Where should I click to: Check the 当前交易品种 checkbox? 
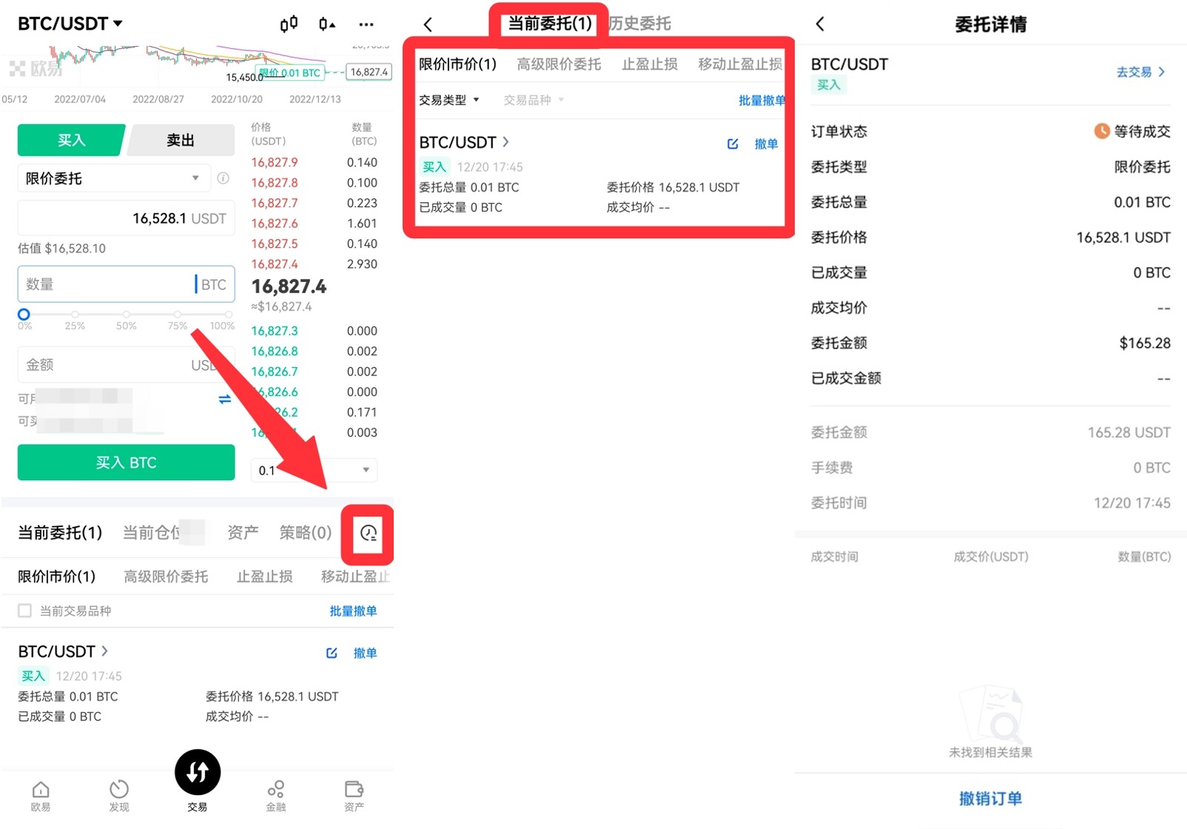(24, 610)
